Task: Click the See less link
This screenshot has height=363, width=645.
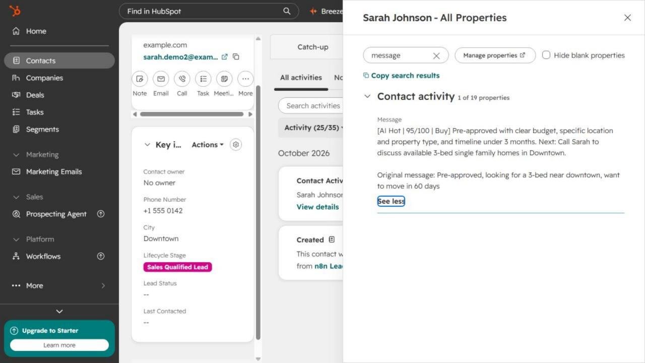Action: [x=391, y=201]
